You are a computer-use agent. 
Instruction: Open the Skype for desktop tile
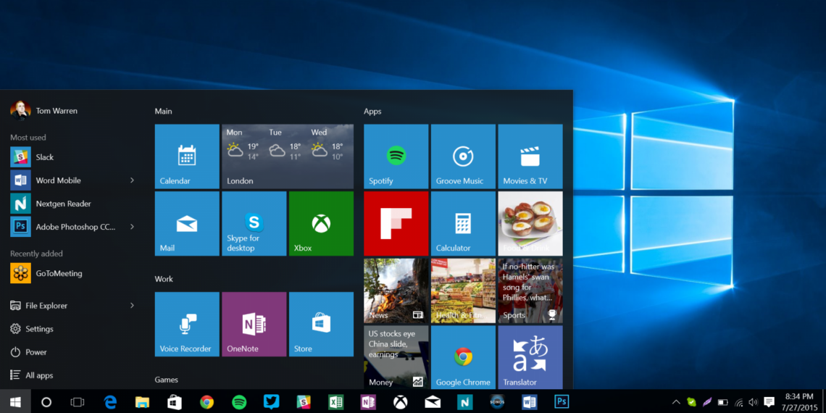(254, 223)
